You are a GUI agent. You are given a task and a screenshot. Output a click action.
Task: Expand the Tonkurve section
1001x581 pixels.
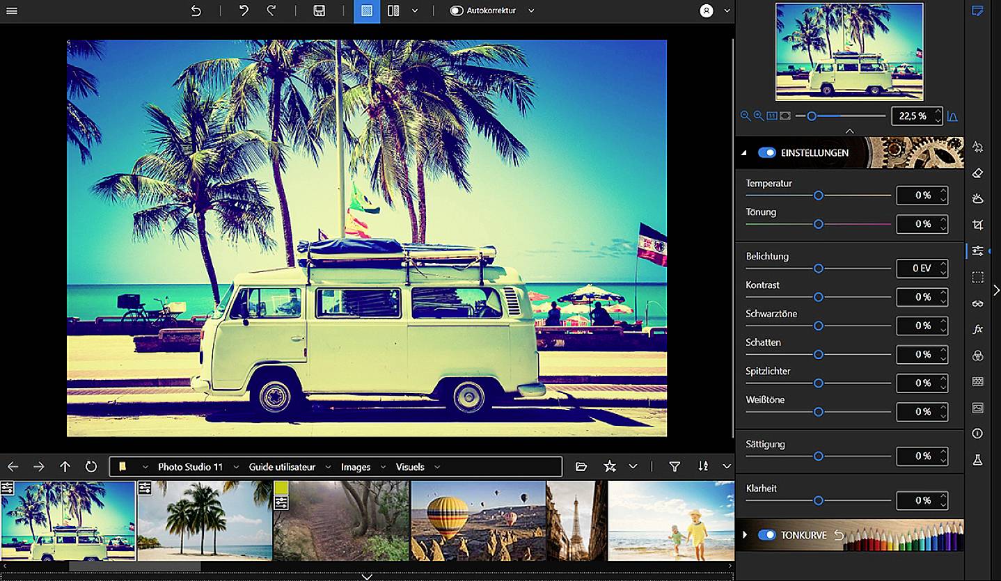click(744, 535)
